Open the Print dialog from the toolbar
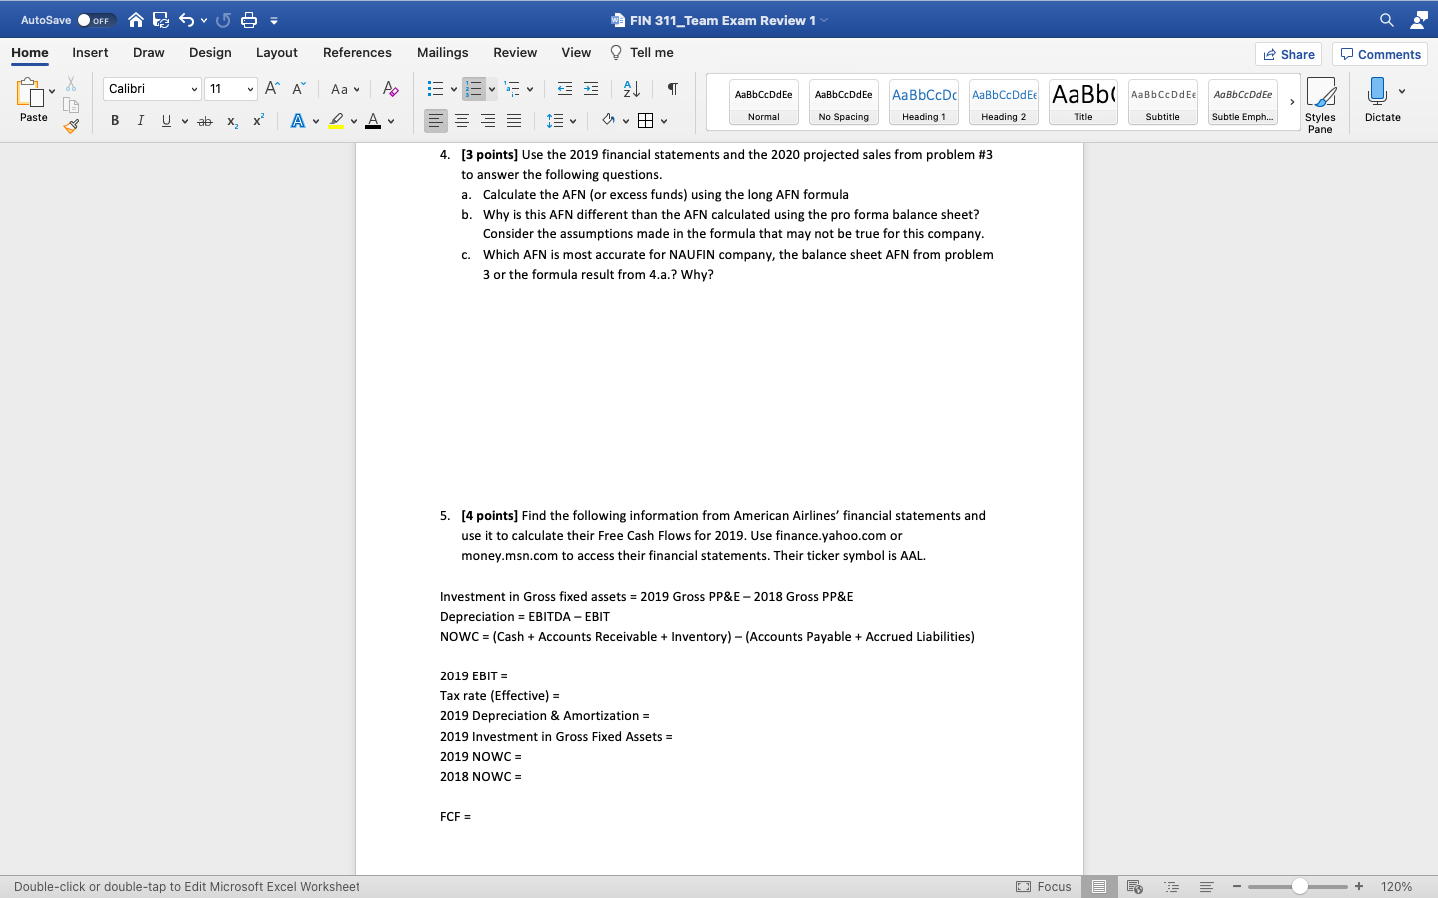 tap(248, 19)
